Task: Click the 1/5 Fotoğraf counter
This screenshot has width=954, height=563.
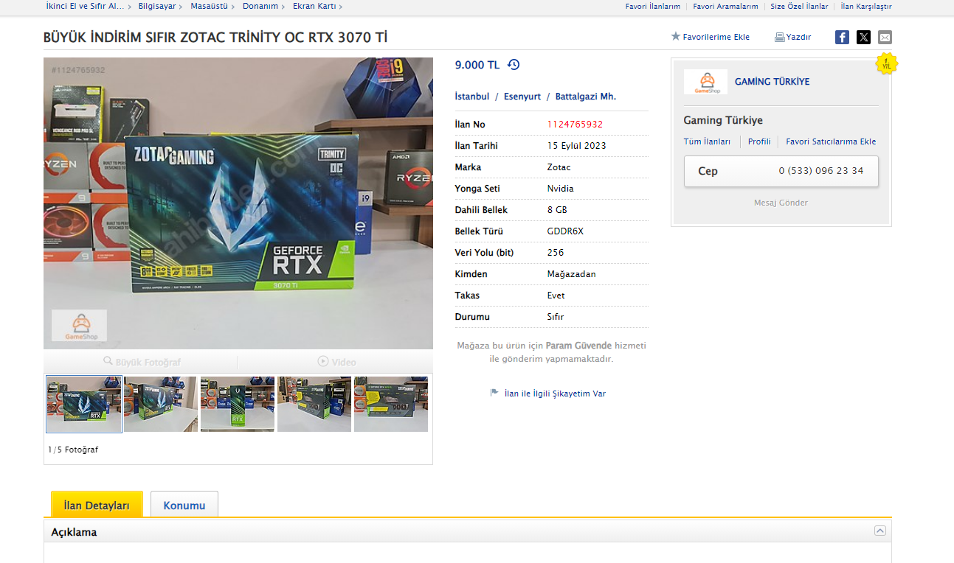Action: click(x=73, y=450)
